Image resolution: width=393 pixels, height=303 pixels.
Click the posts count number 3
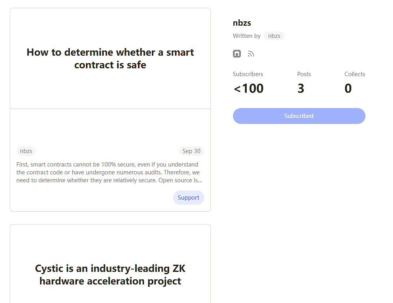301,88
